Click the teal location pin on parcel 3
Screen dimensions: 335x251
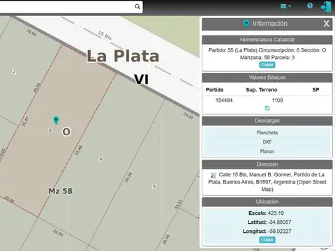[56, 120]
